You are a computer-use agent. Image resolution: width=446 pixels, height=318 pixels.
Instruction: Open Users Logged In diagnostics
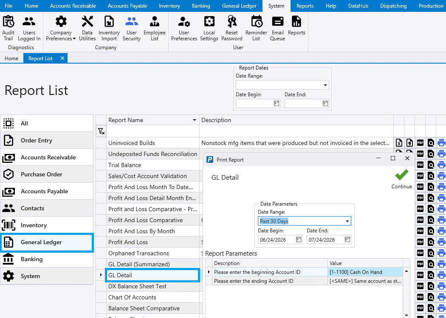29,28
